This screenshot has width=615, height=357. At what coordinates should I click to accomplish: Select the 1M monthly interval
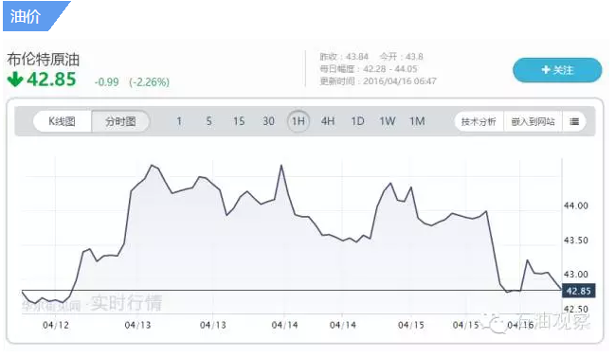[x=417, y=121]
